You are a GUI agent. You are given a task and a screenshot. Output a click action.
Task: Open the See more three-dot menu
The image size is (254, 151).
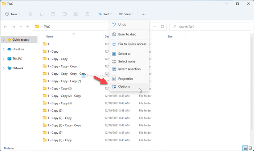coord(143,14)
